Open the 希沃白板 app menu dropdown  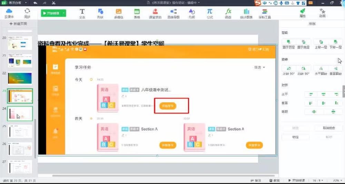coord(26,3)
